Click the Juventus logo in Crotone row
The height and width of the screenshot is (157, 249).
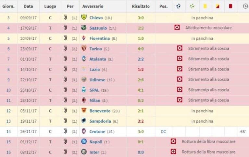[65, 131]
